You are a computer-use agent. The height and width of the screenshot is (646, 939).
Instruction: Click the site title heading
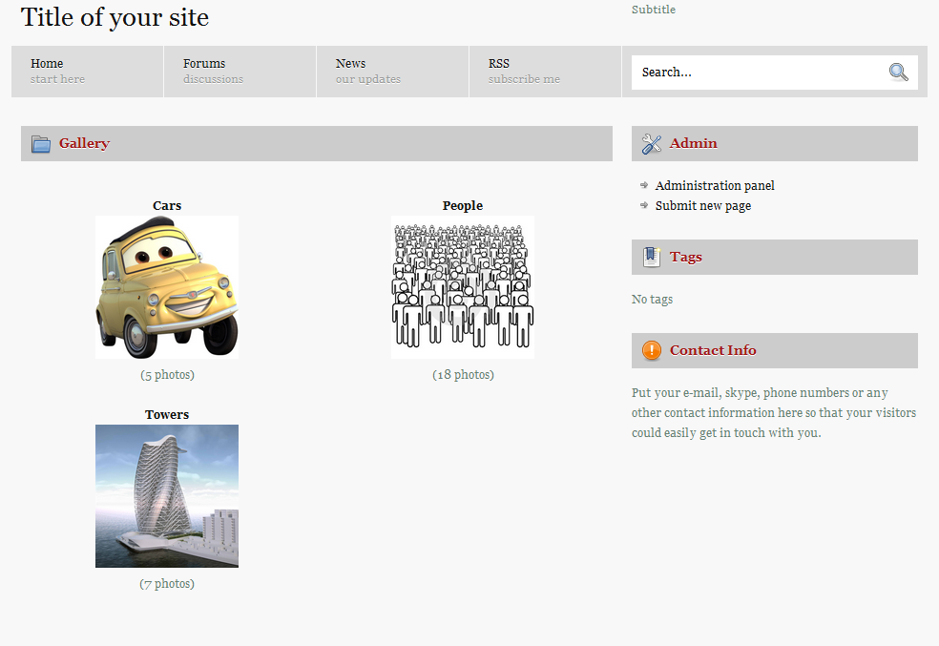click(x=115, y=17)
